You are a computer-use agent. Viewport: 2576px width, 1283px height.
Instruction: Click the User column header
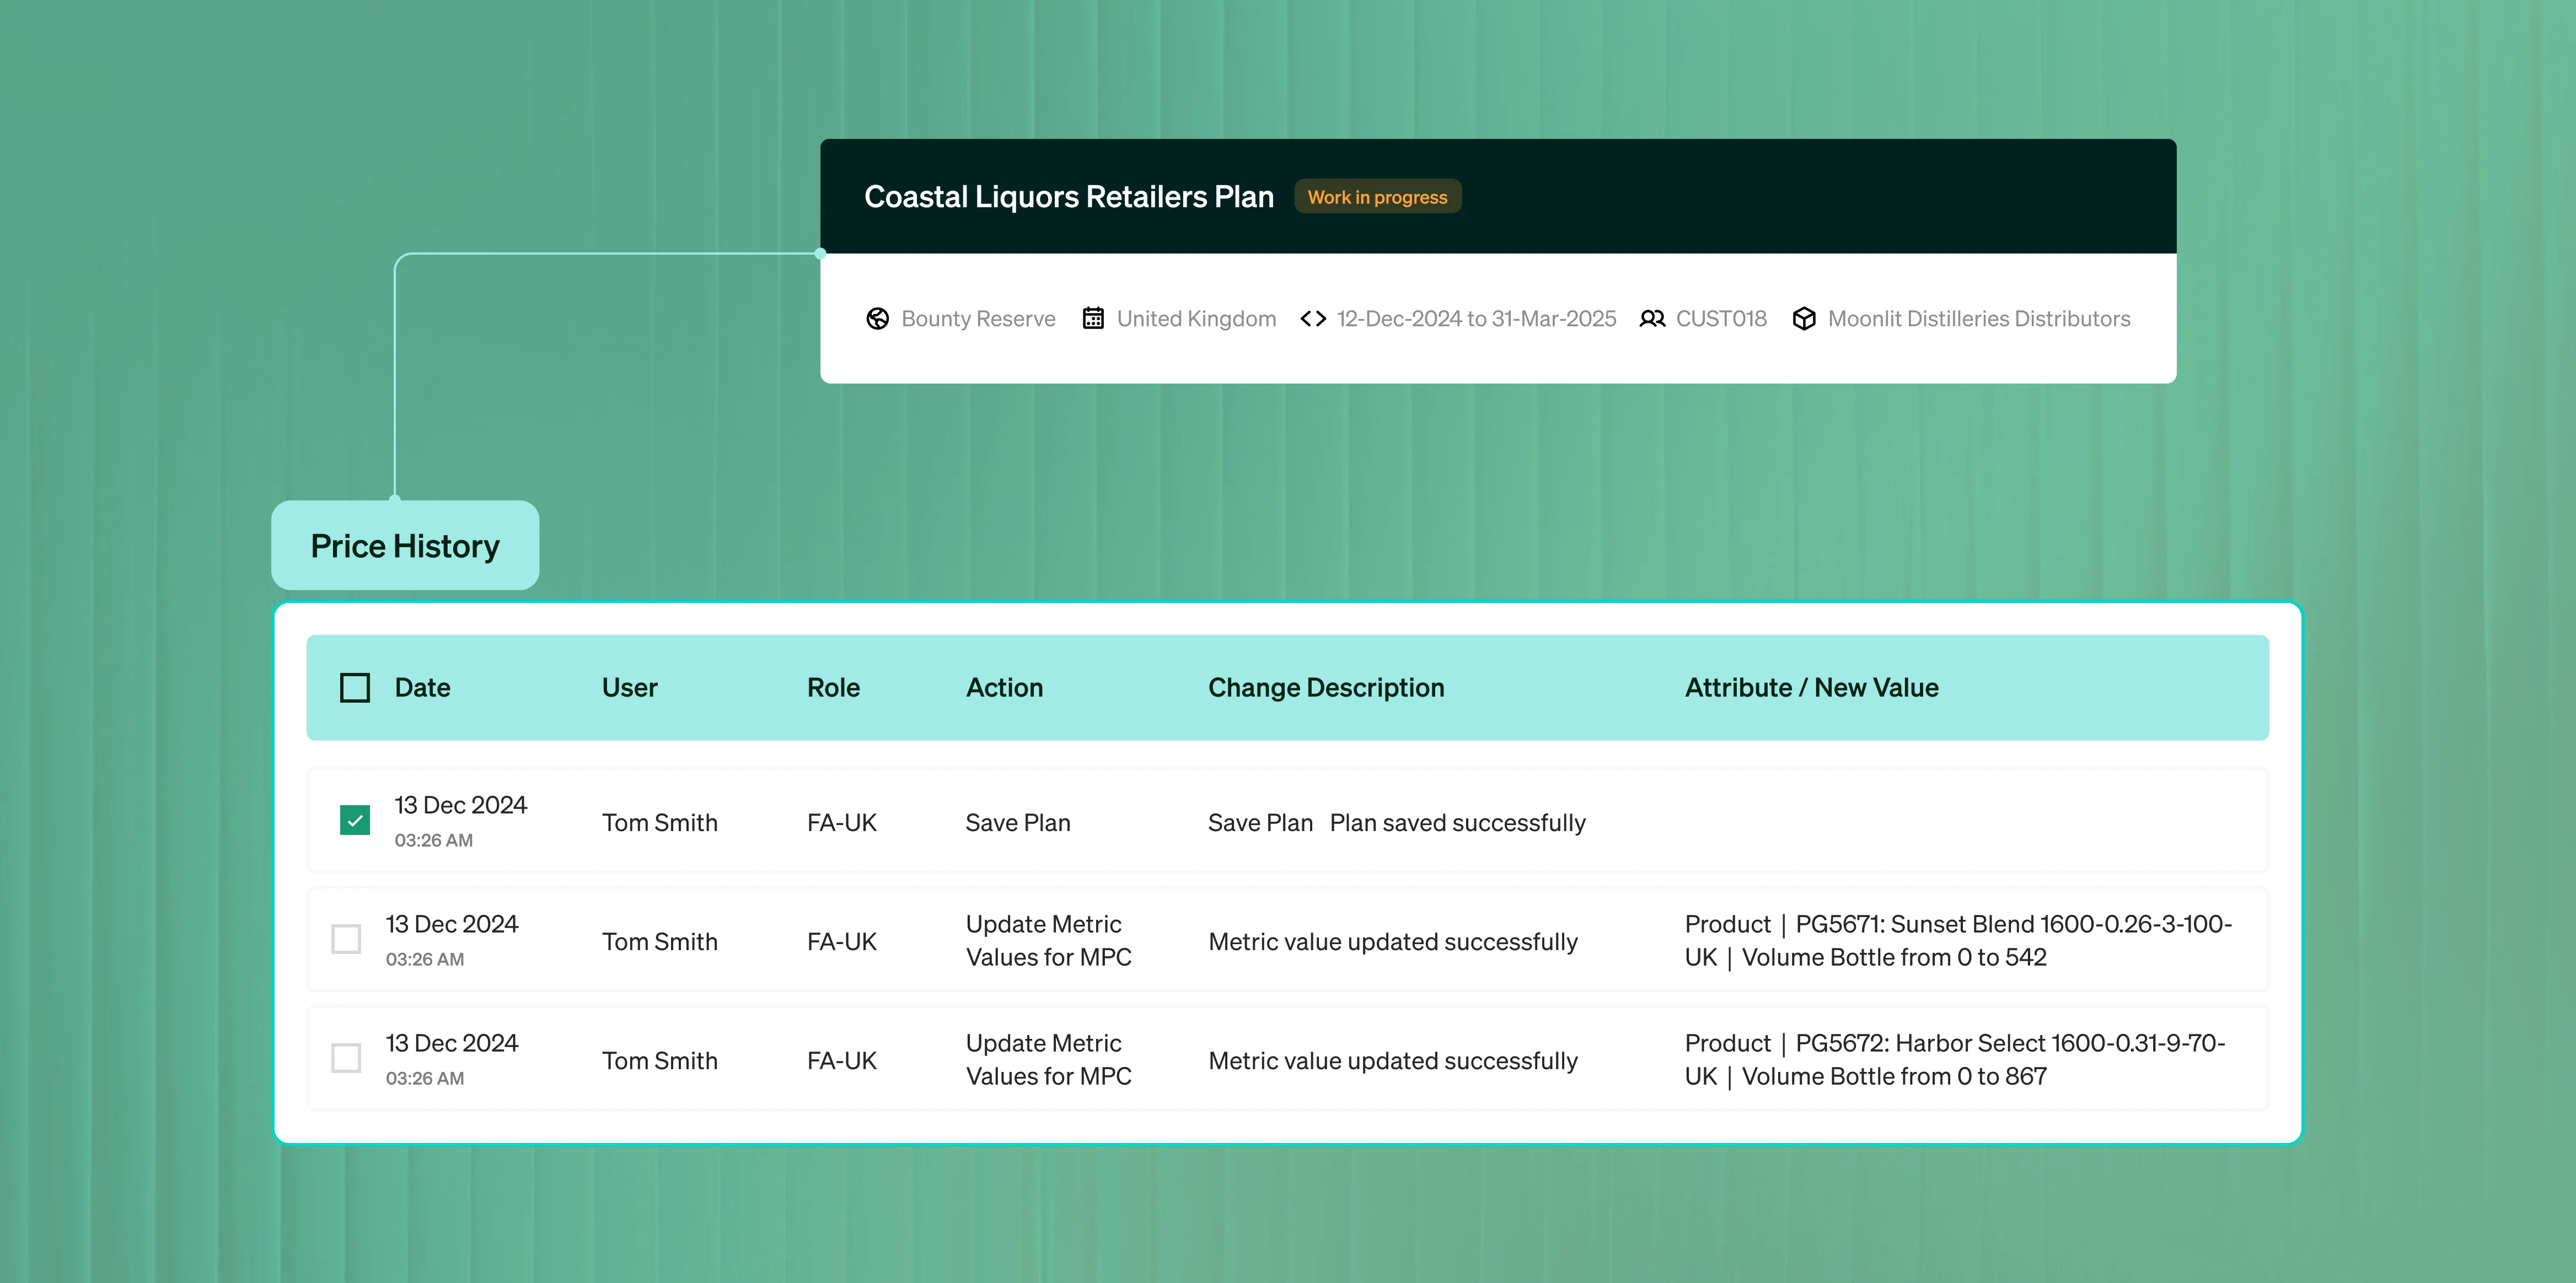click(629, 687)
